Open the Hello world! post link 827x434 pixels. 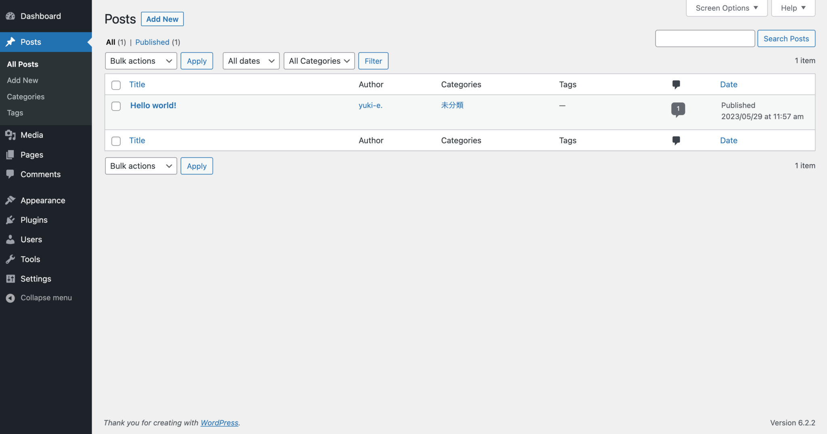(x=153, y=105)
